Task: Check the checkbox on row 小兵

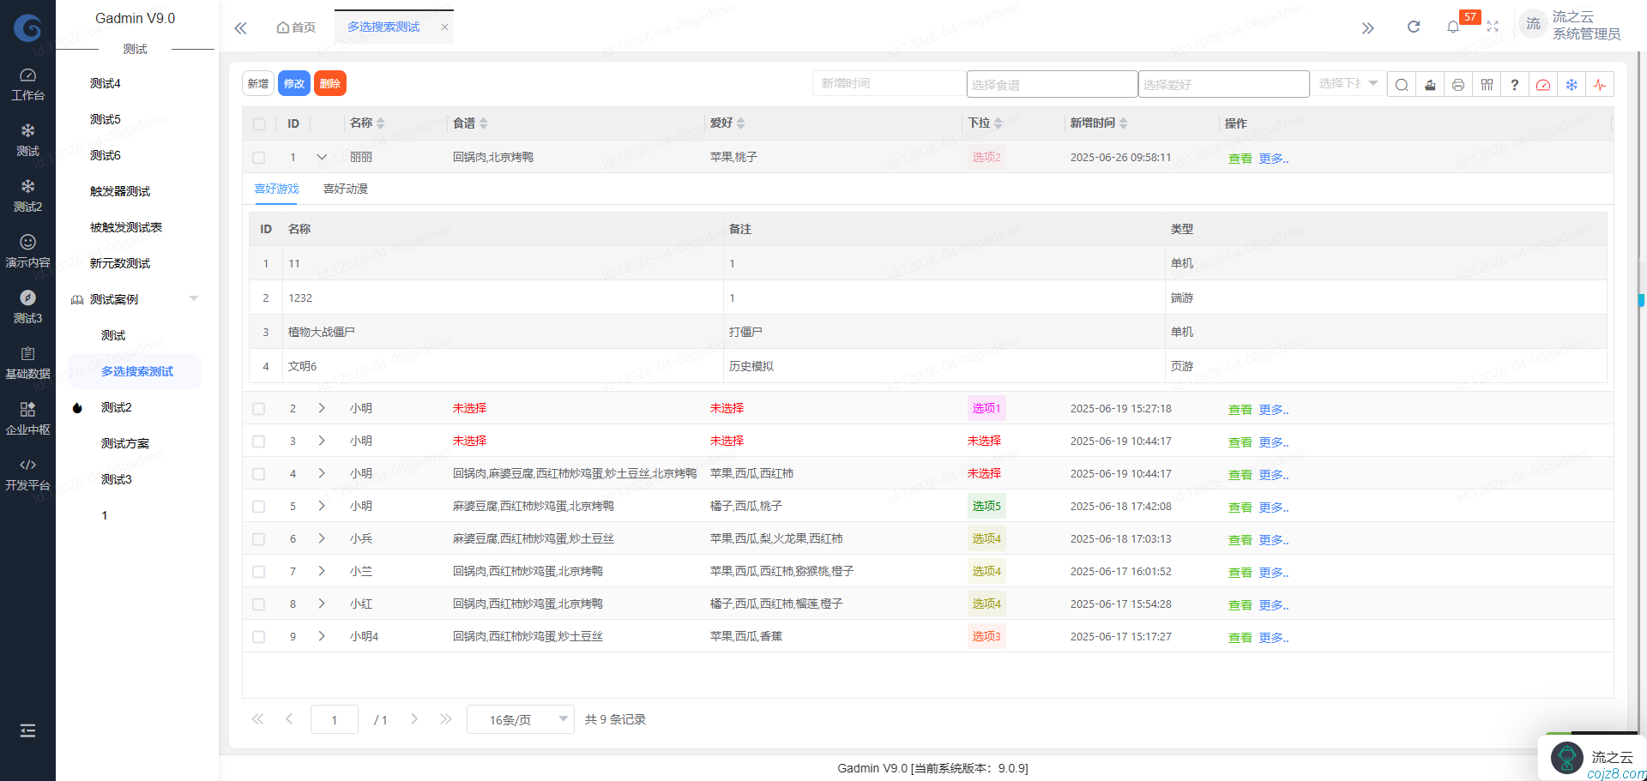Action: [x=258, y=538]
